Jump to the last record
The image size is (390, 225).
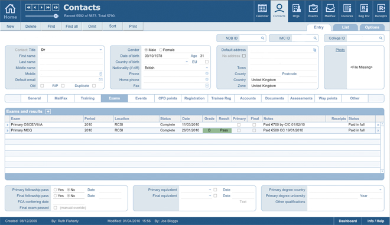coord(47,8)
